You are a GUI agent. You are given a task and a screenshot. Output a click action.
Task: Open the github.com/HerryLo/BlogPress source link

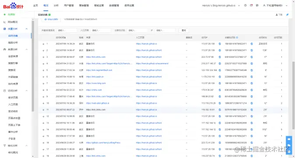[103, 143]
